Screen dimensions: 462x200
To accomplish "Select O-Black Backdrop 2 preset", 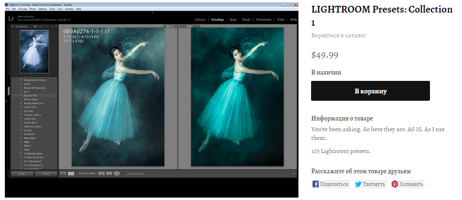I will click(35, 157).
